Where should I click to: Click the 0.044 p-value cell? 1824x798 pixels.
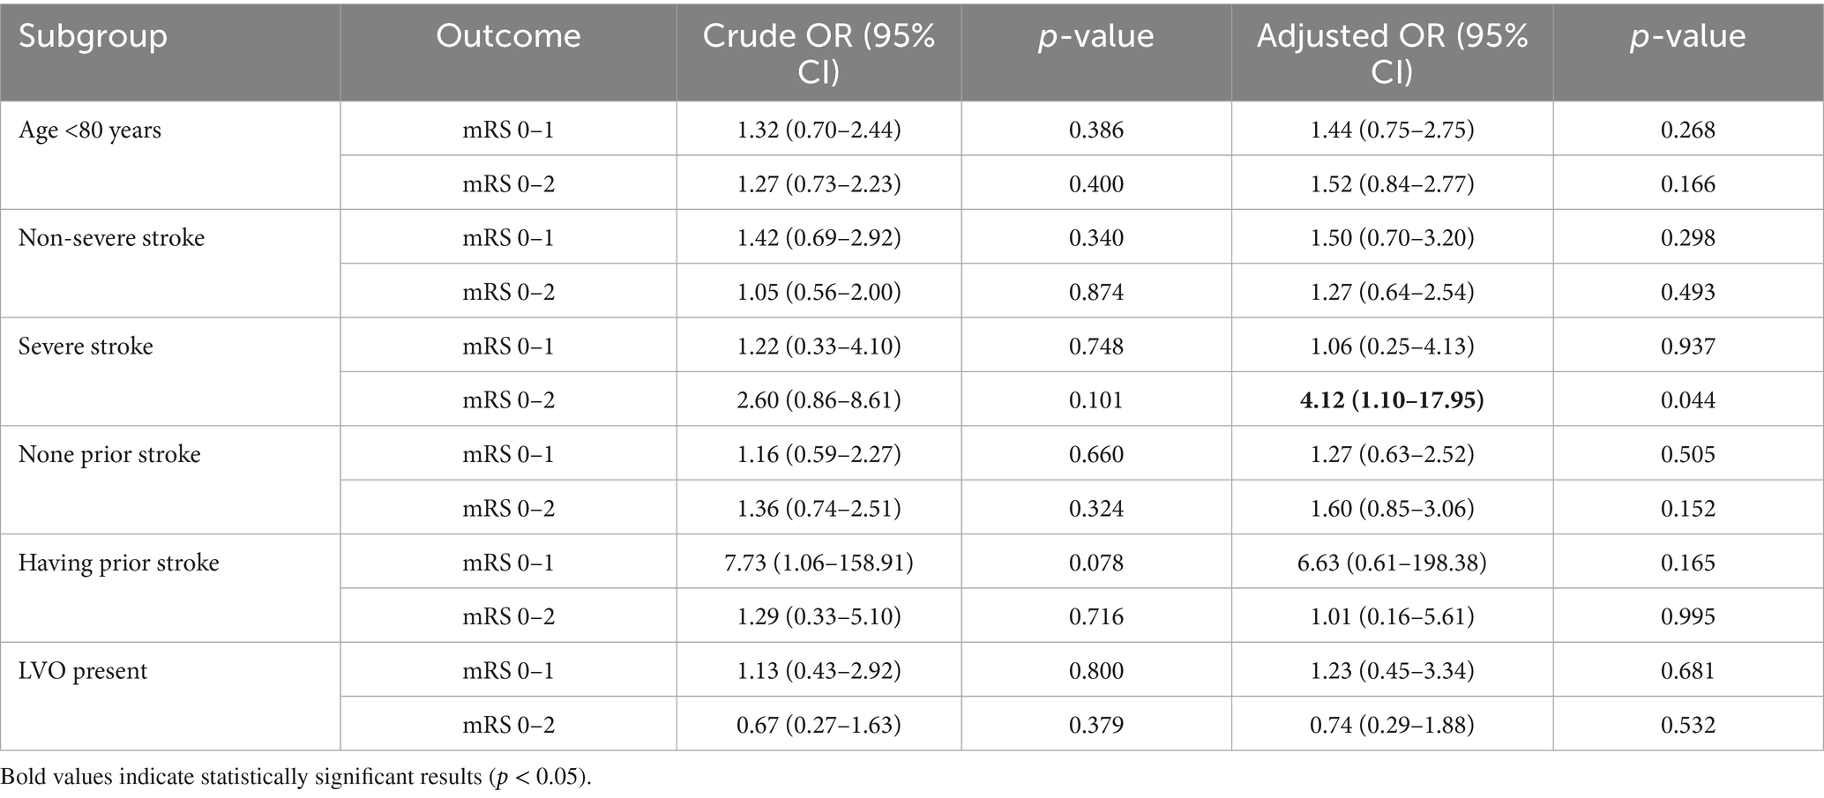tap(1687, 400)
